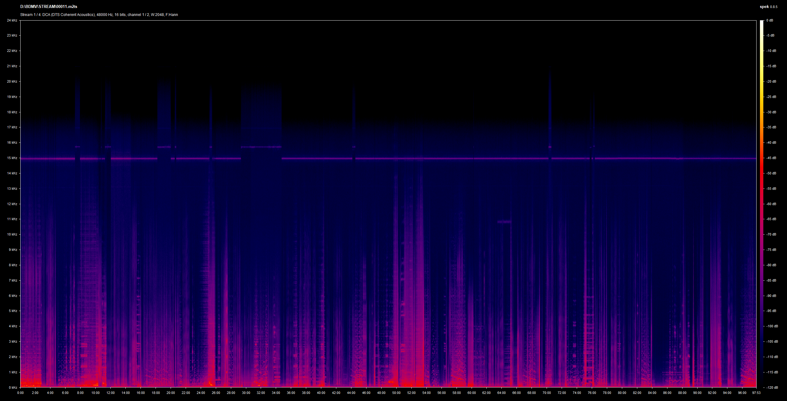
Task: Click the 10 kHz frequency axis label
Action: point(12,234)
